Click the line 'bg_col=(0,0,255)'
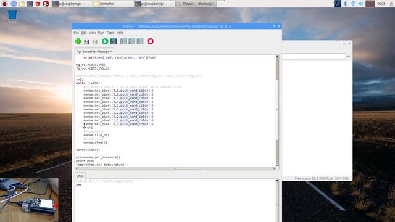 tap(91, 65)
